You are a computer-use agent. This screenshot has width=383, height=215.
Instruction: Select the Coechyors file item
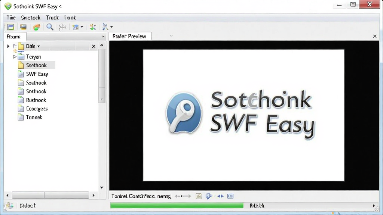tap(37, 109)
